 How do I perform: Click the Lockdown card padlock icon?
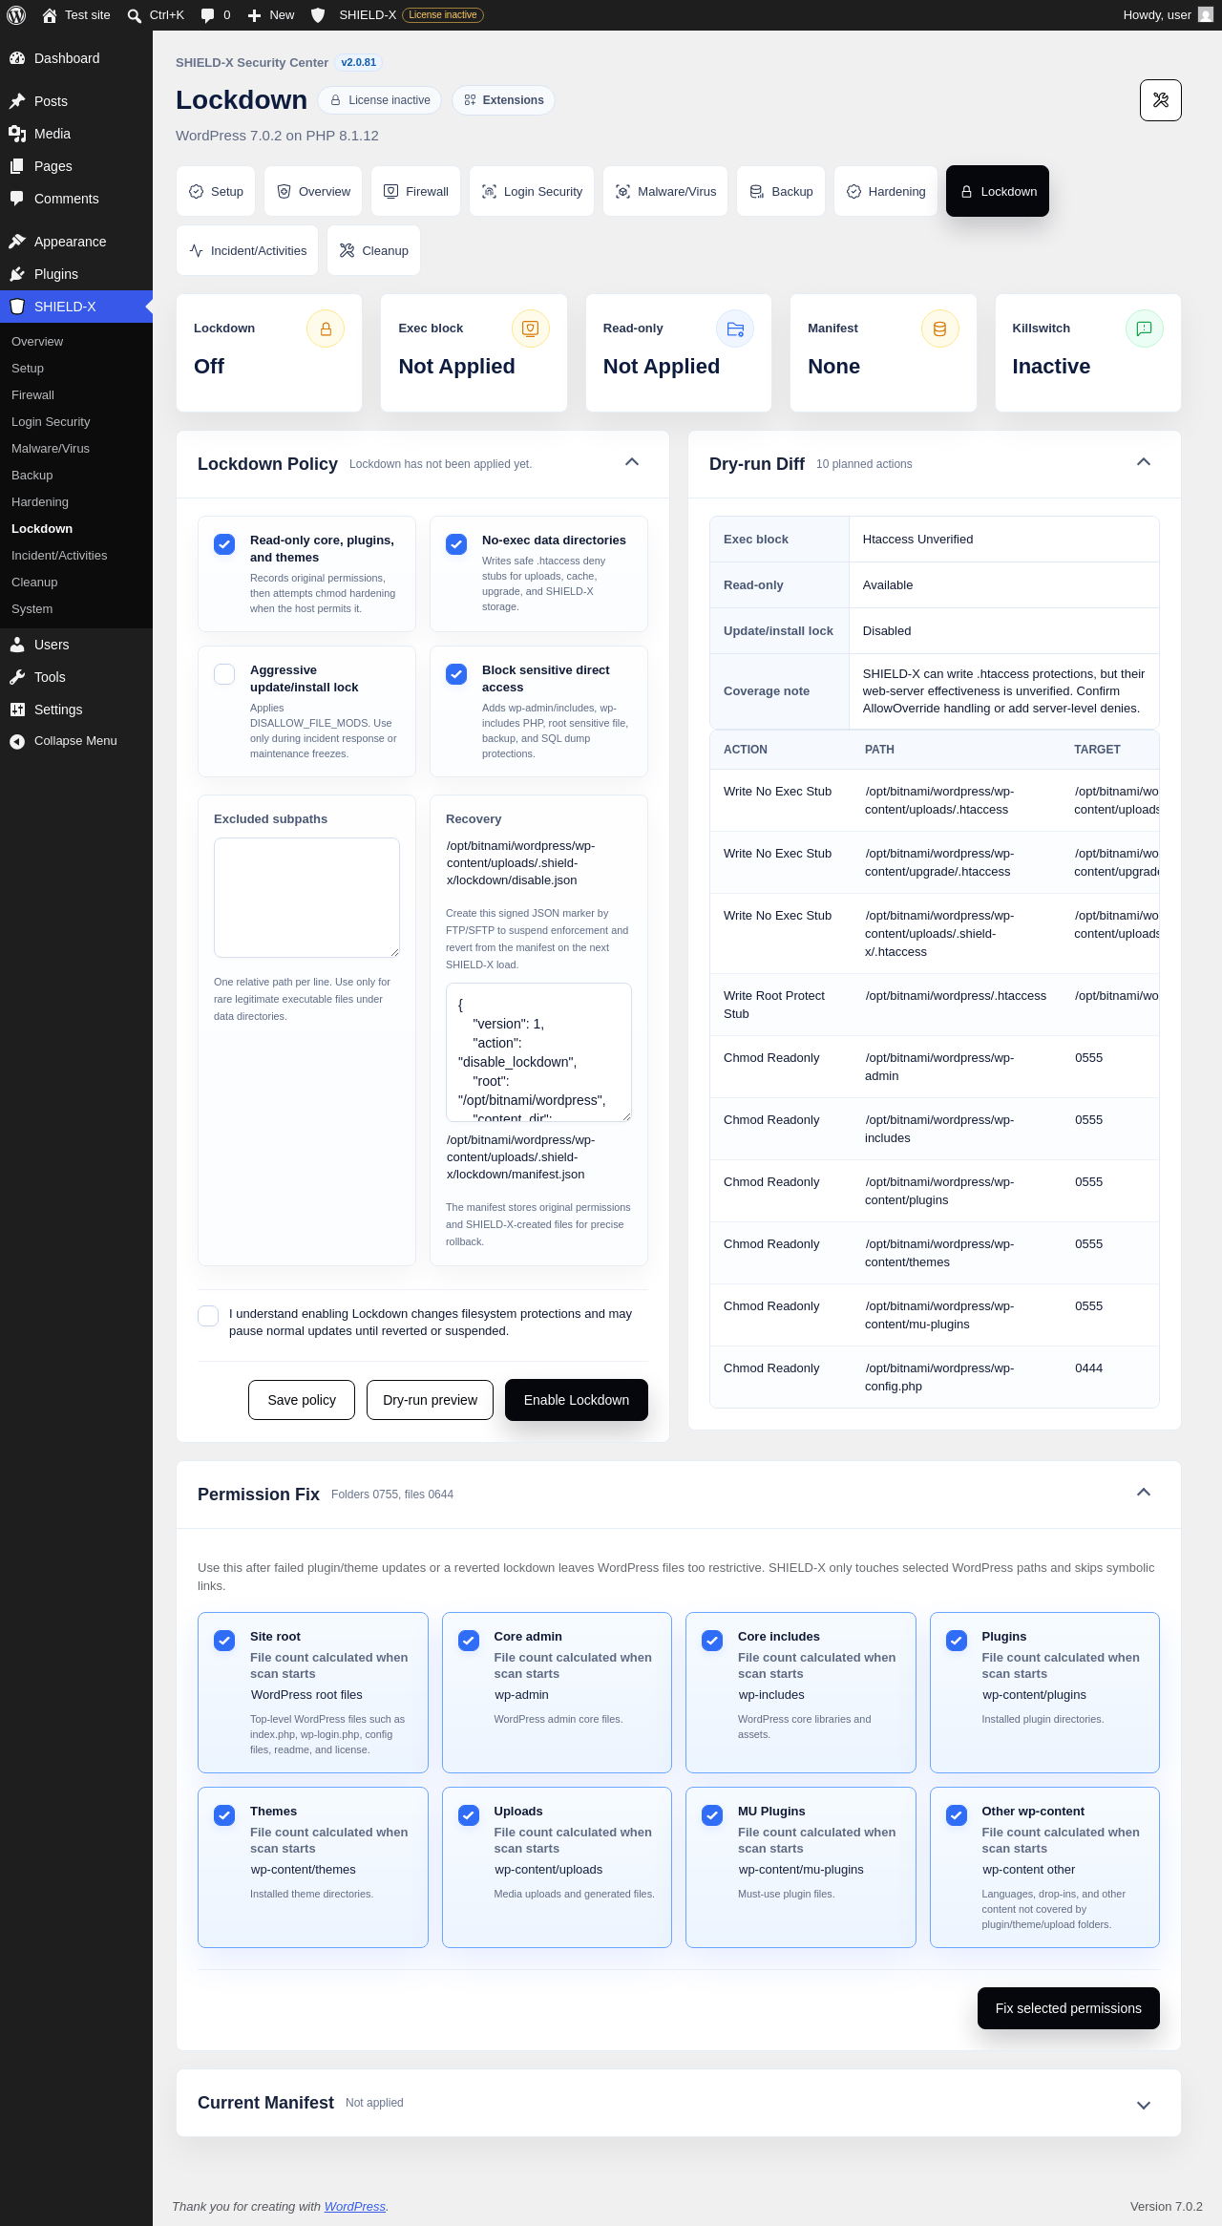[326, 329]
